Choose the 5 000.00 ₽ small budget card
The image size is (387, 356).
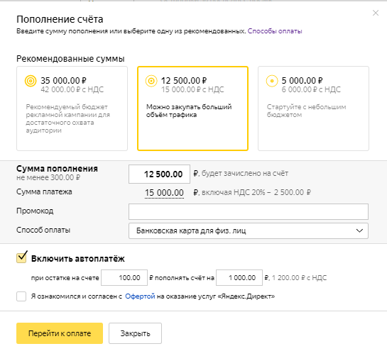coord(313,109)
